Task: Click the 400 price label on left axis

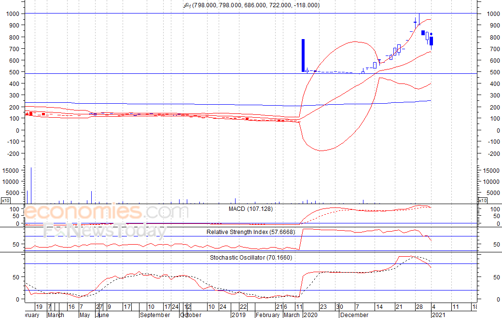Action: click(x=14, y=84)
